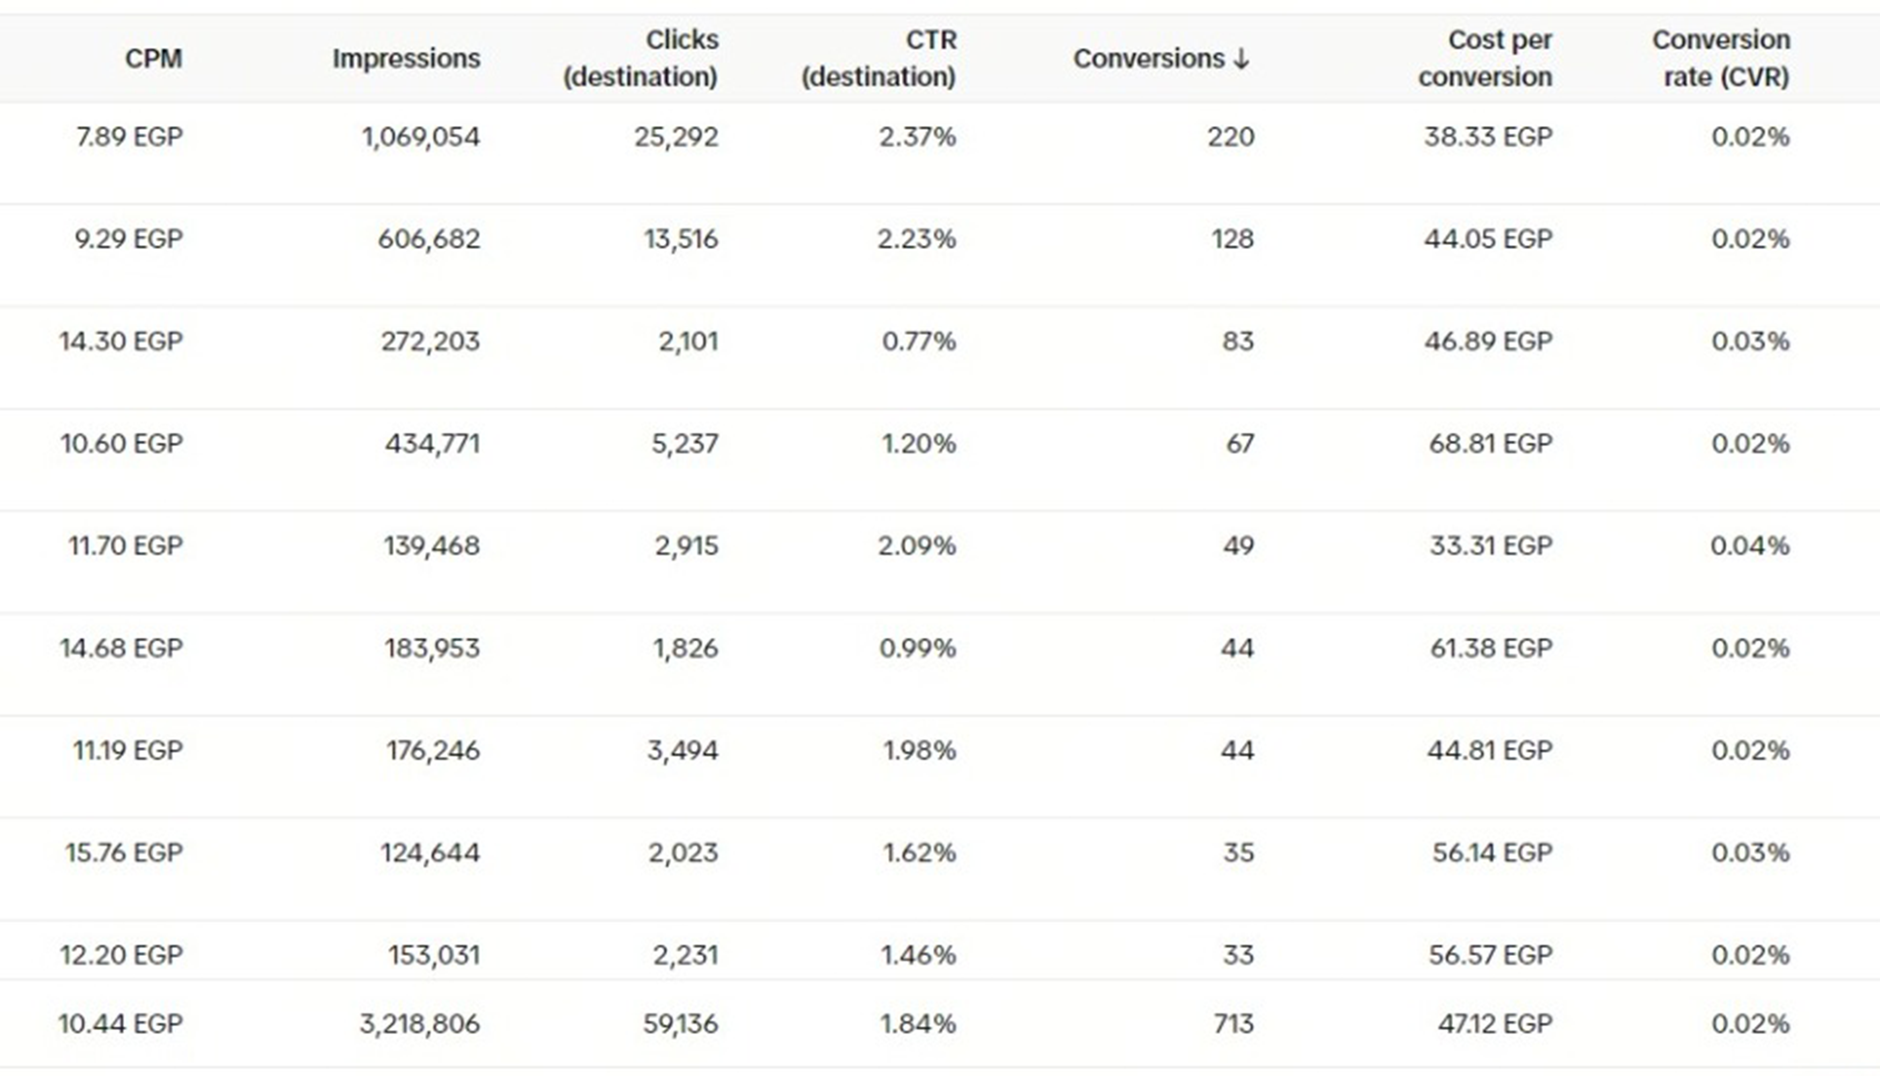The height and width of the screenshot is (1076, 1880).
Task: Click the Clicks (destination) column header
Action: click(640, 58)
